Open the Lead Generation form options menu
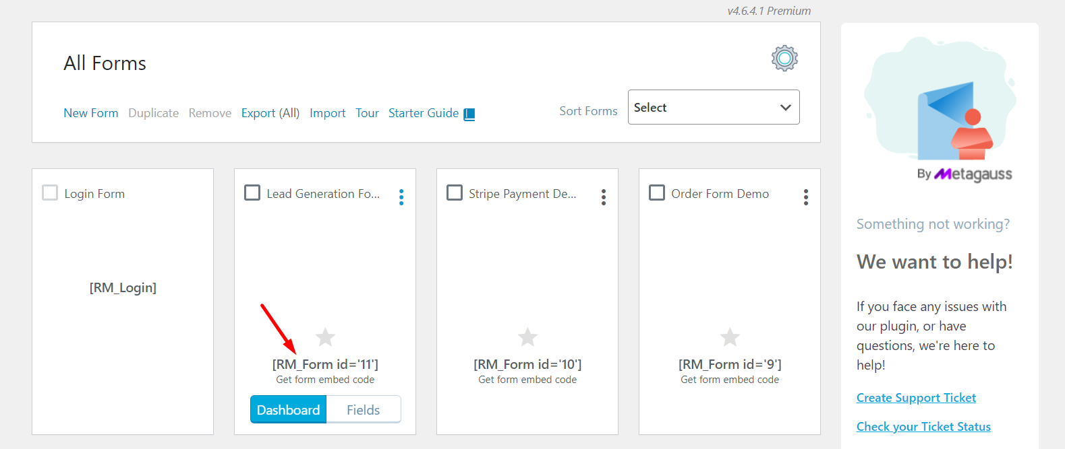Image resolution: width=1065 pixels, height=449 pixels. click(401, 197)
